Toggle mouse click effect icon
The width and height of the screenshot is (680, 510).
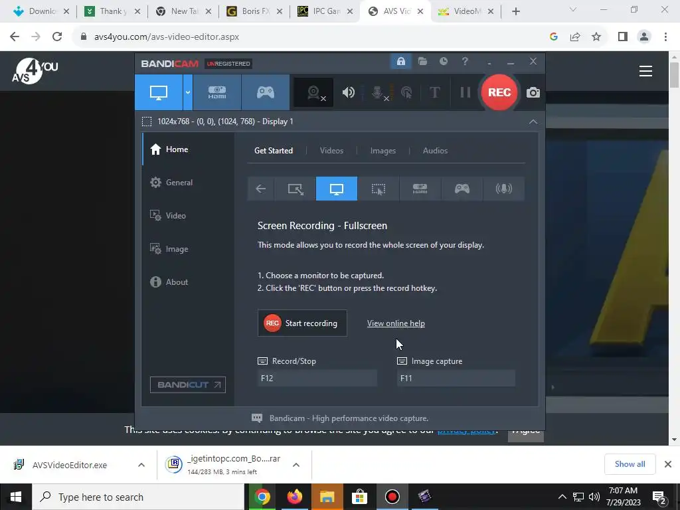click(406, 92)
